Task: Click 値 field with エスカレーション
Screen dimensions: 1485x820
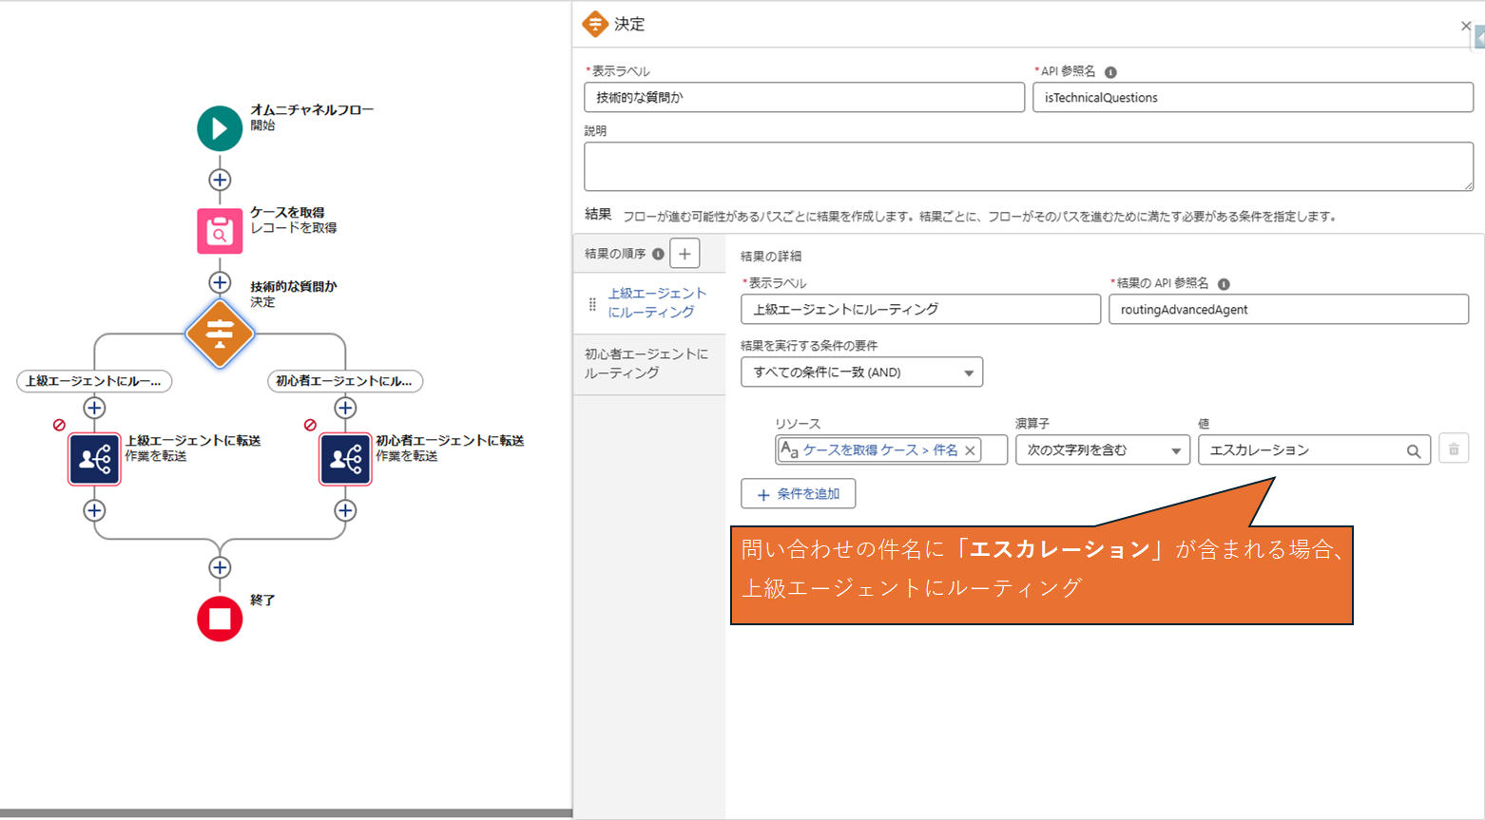Action: click(x=1314, y=450)
